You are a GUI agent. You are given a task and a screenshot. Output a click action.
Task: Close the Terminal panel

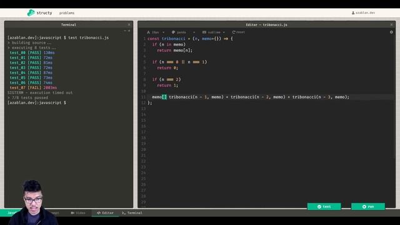click(x=129, y=25)
